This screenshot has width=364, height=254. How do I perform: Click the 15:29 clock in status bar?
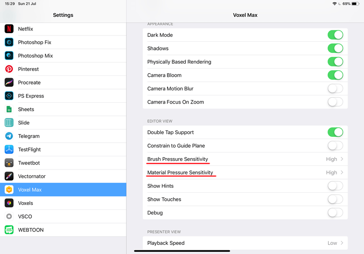[x=10, y=4]
